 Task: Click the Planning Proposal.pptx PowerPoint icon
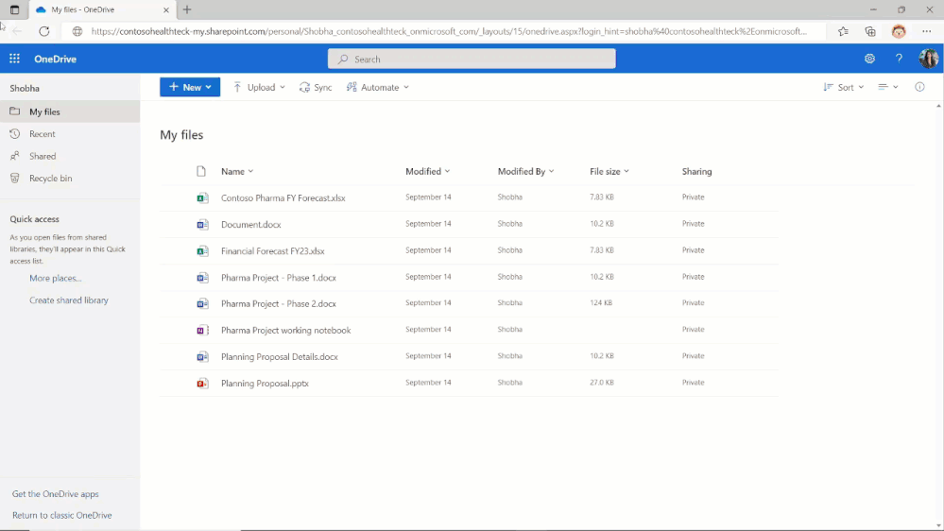tap(202, 384)
